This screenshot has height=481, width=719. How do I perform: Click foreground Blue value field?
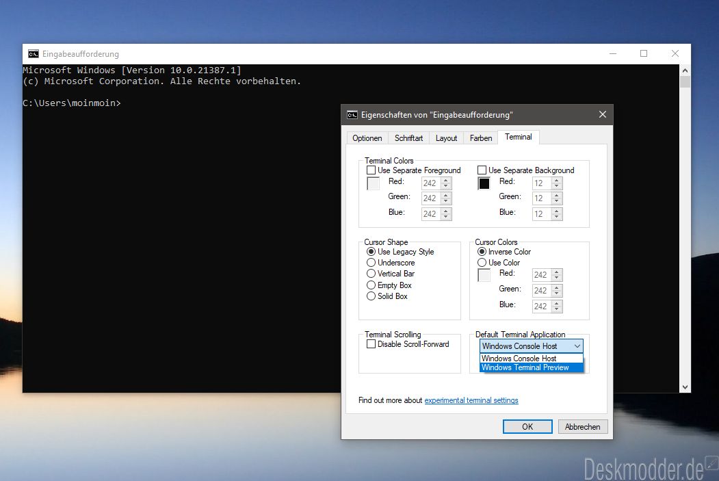431,214
